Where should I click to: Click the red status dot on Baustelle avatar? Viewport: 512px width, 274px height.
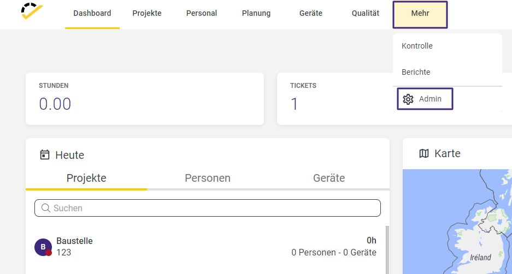point(49,253)
